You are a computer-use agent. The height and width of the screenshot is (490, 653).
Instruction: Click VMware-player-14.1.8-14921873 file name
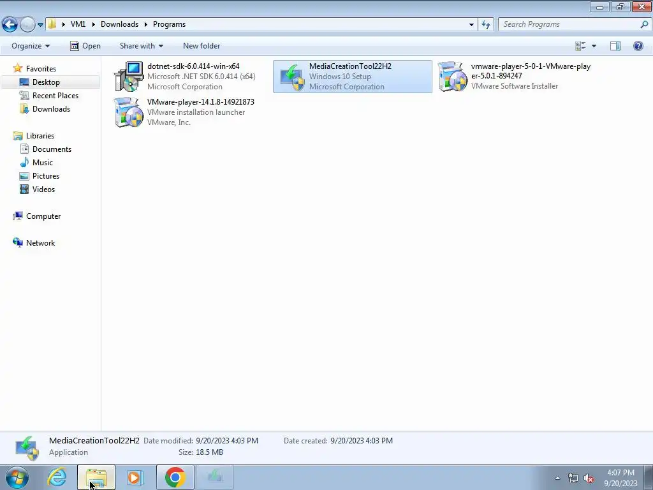(201, 102)
